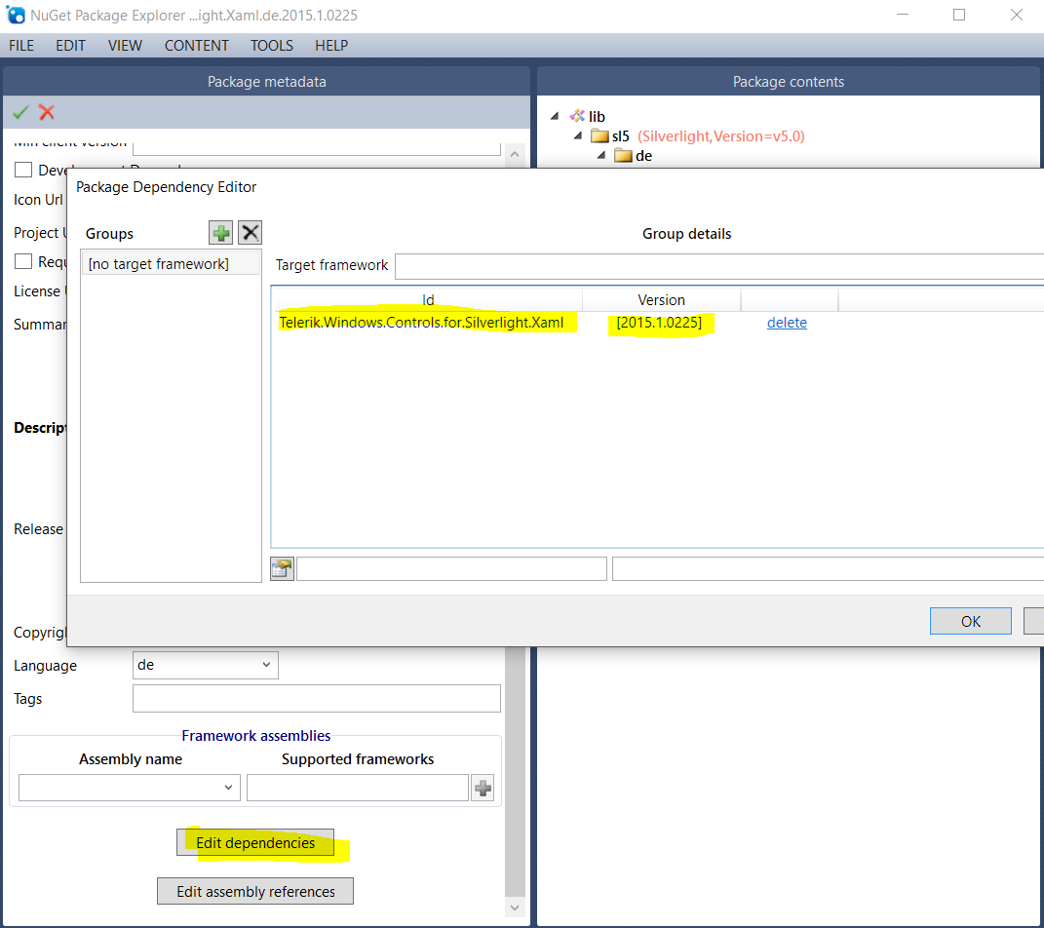Add a new dependency group

pos(221,233)
